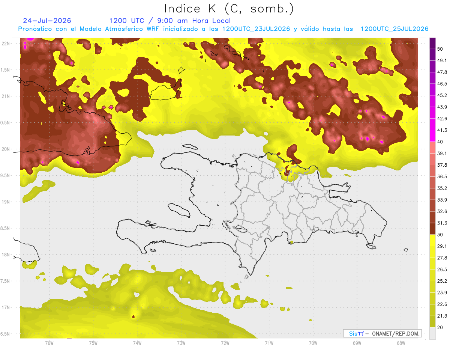Select the forecast date '24-Jul-2026'
This screenshot has height=348, width=450.
point(47,21)
